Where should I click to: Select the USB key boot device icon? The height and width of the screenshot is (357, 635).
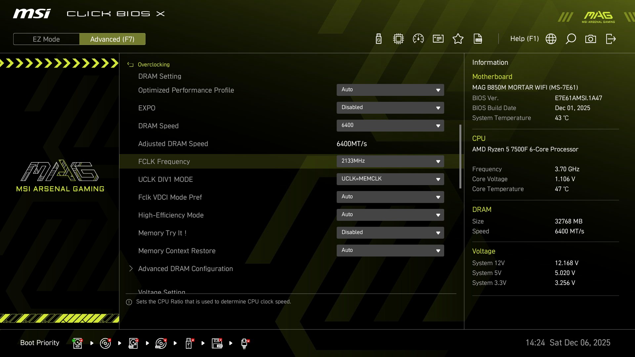(189, 343)
